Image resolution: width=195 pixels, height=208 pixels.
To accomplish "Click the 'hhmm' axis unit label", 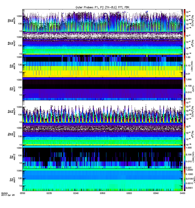I will [x=4, y=193].
